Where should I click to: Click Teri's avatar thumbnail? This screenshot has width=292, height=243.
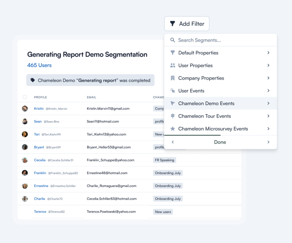[25, 134]
